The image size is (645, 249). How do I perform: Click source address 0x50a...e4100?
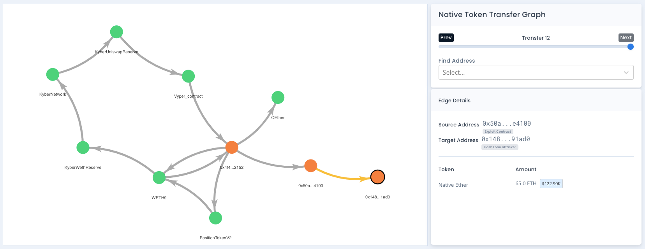point(506,124)
